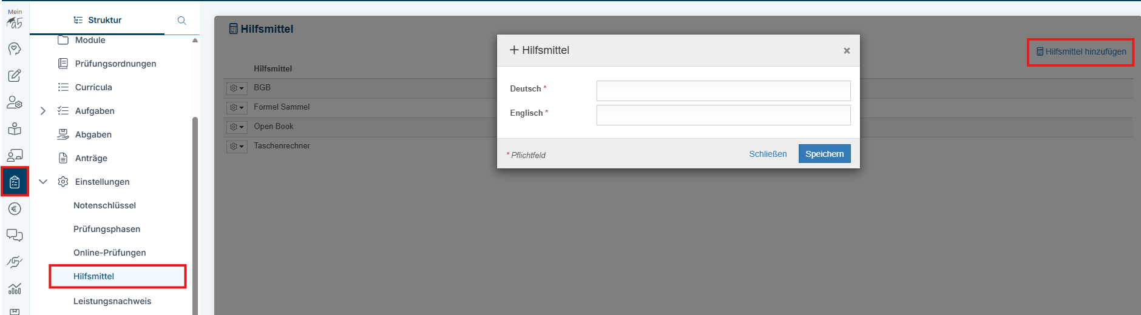Viewport: 1141px width, 315px height.
Task: Open Prüfungsphasen in settings menu
Action: (107, 229)
